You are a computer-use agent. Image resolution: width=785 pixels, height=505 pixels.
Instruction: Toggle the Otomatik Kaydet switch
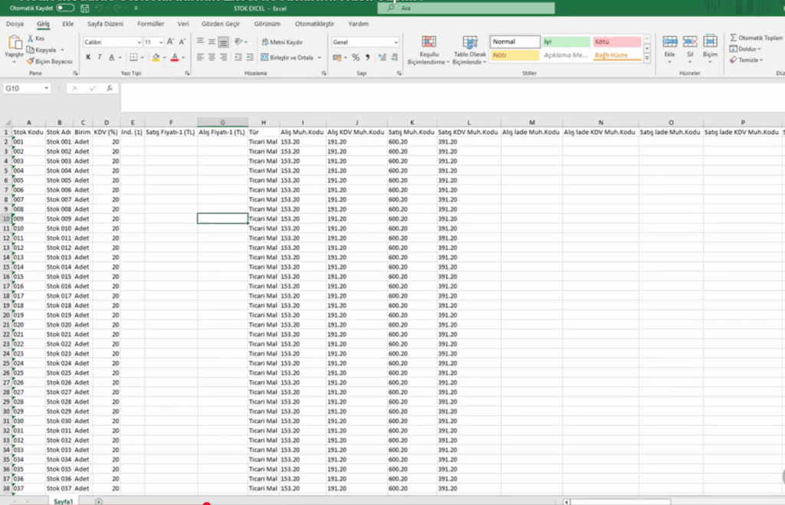tap(65, 8)
